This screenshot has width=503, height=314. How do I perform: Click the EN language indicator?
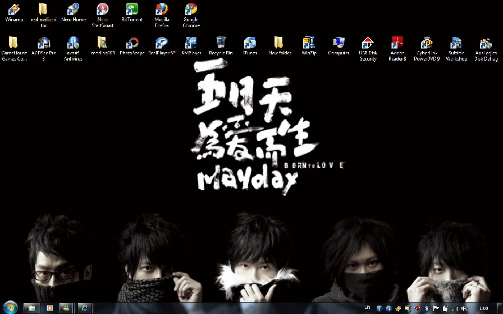[x=368, y=308]
